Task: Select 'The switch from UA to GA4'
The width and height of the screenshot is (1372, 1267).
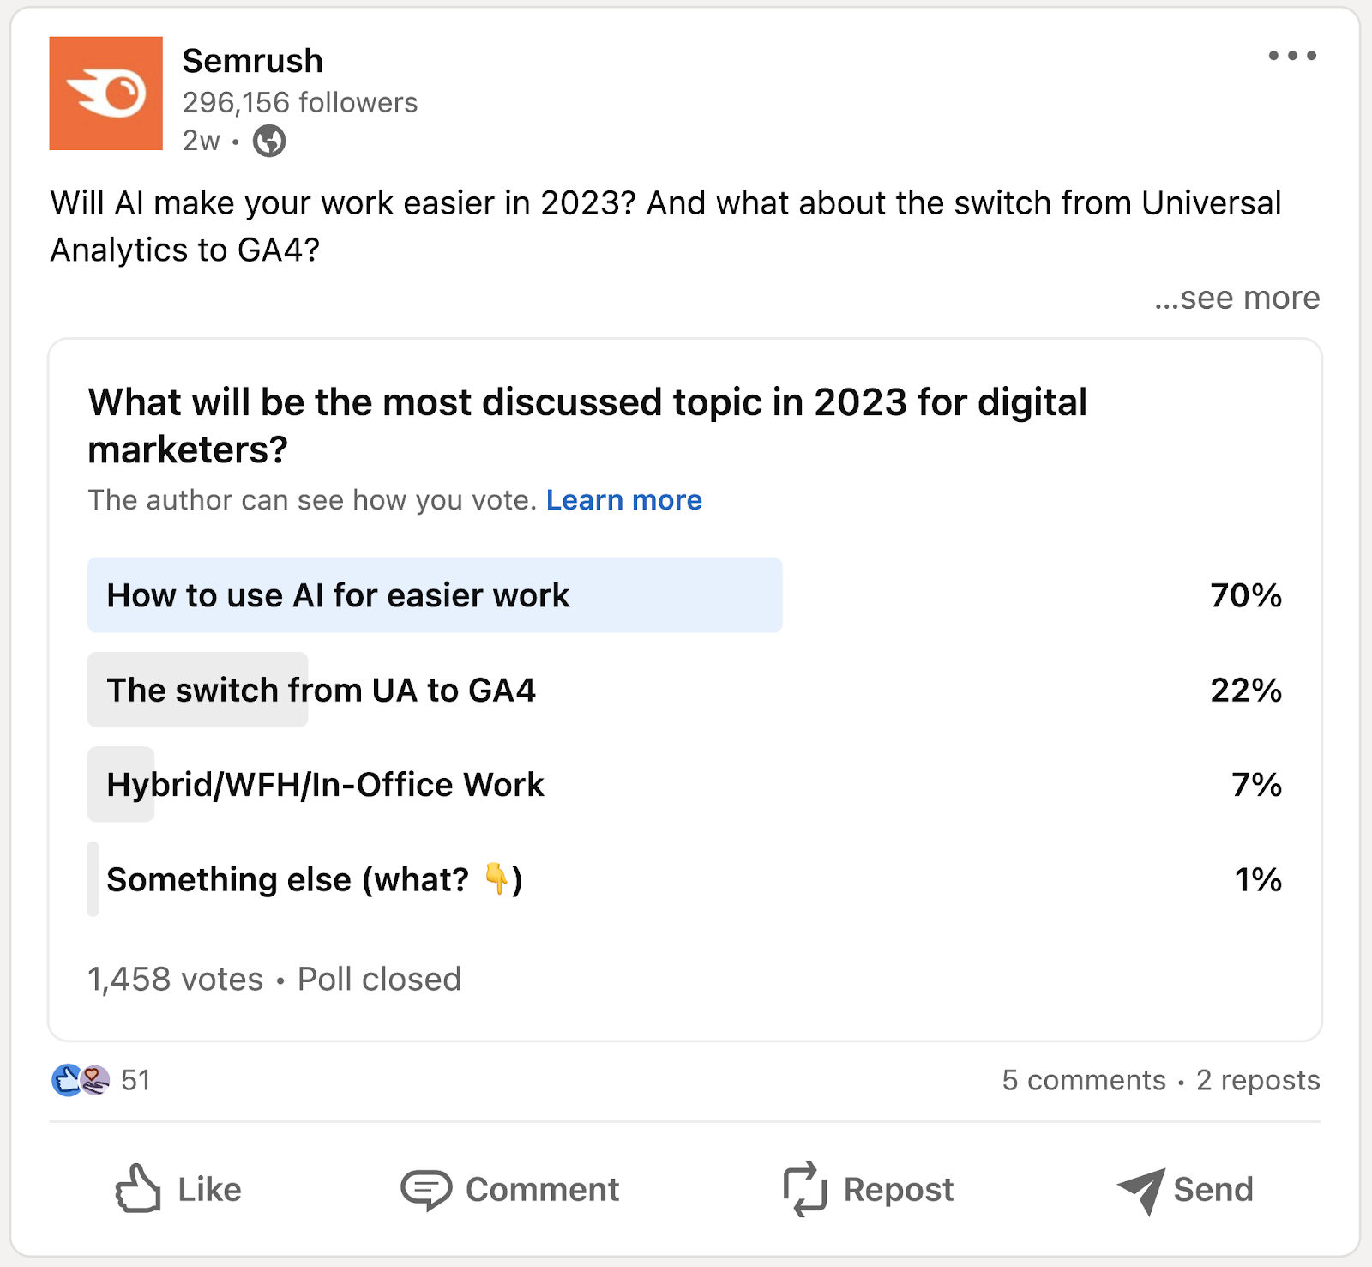Action: (322, 690)
